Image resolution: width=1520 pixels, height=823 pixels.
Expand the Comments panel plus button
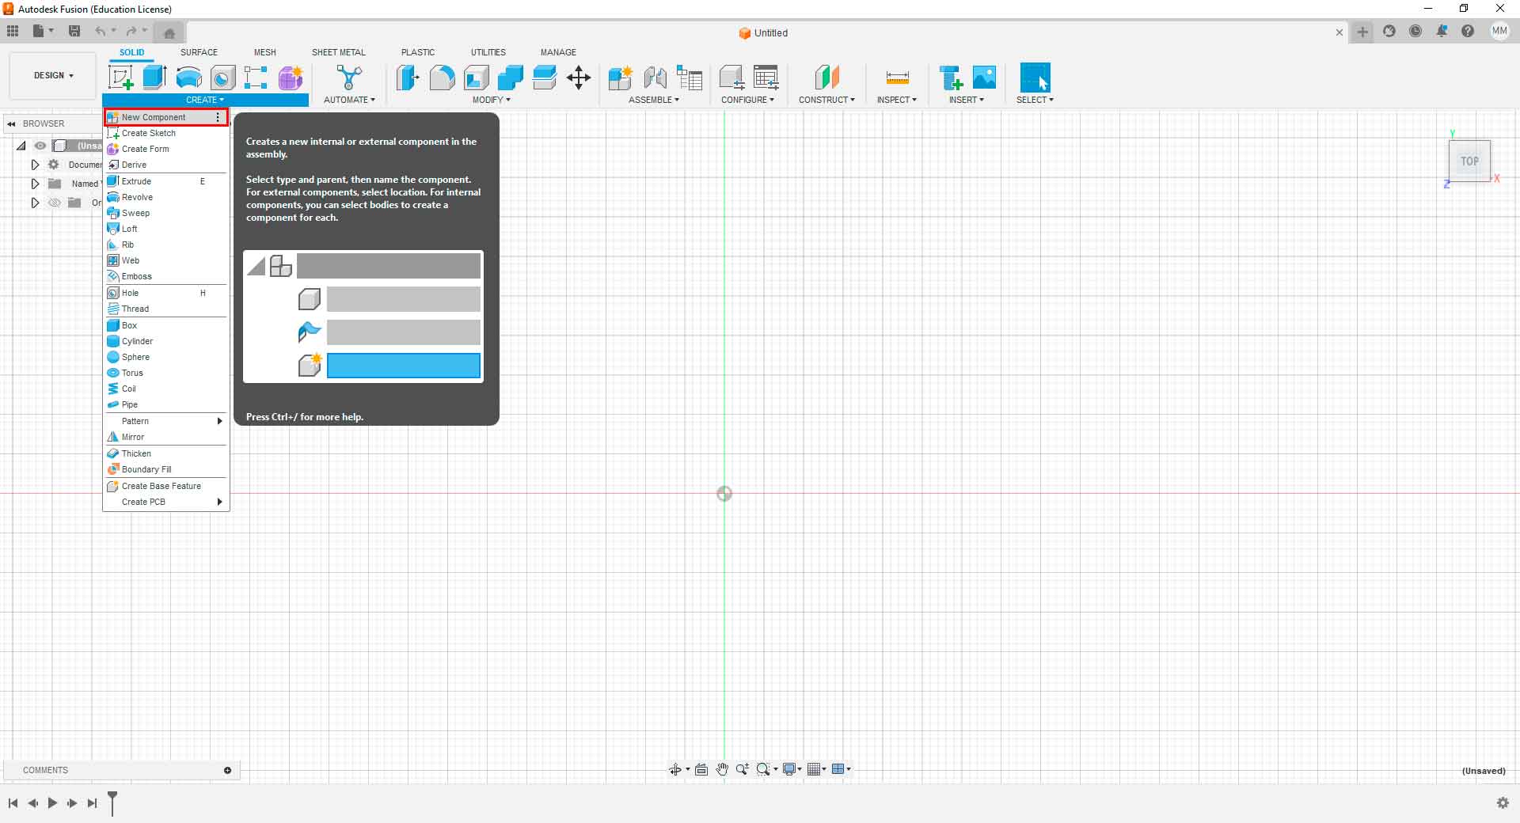tap(227, 770)
